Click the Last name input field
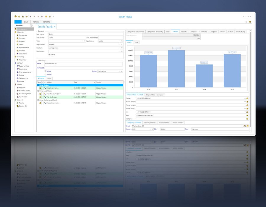 click(86, 34)
